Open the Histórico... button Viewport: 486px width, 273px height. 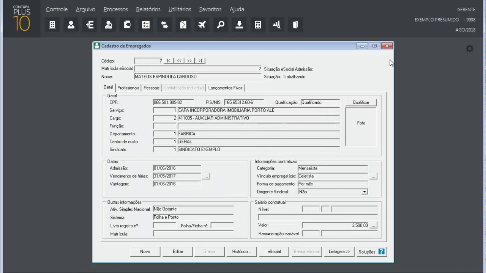coord(241,251)
